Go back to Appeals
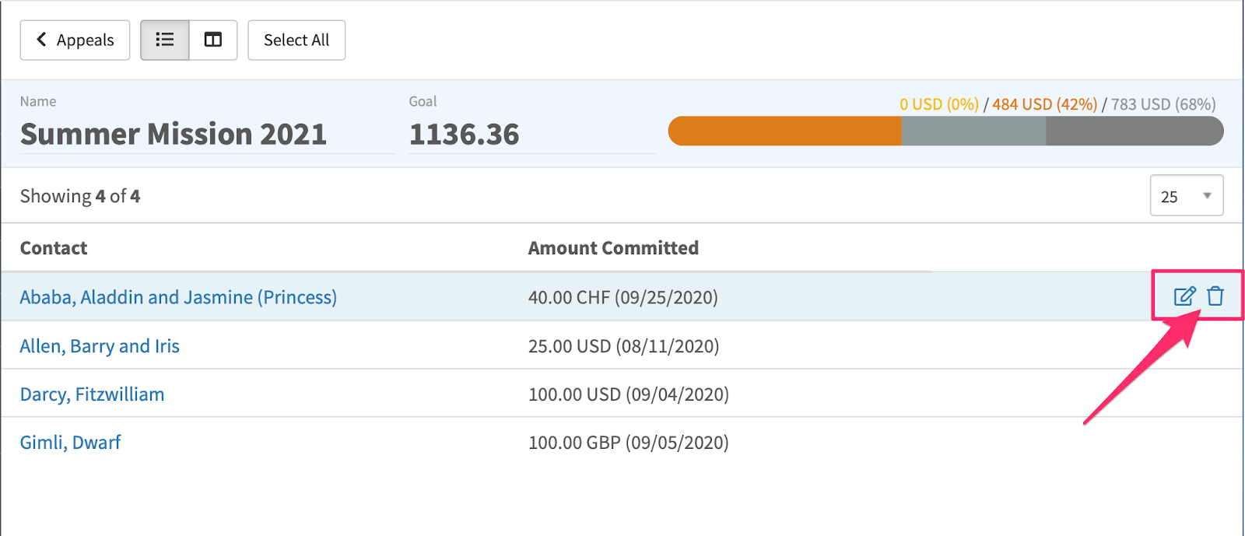 point(75,40)
